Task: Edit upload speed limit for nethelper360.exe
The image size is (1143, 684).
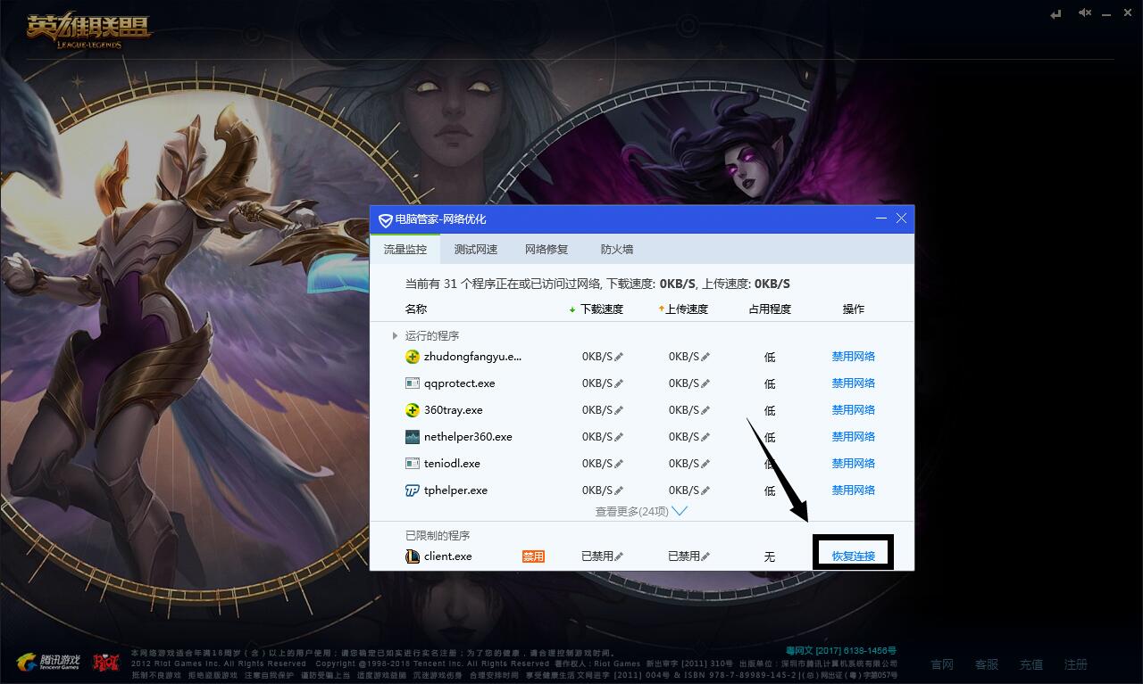Action: (705, 437)
